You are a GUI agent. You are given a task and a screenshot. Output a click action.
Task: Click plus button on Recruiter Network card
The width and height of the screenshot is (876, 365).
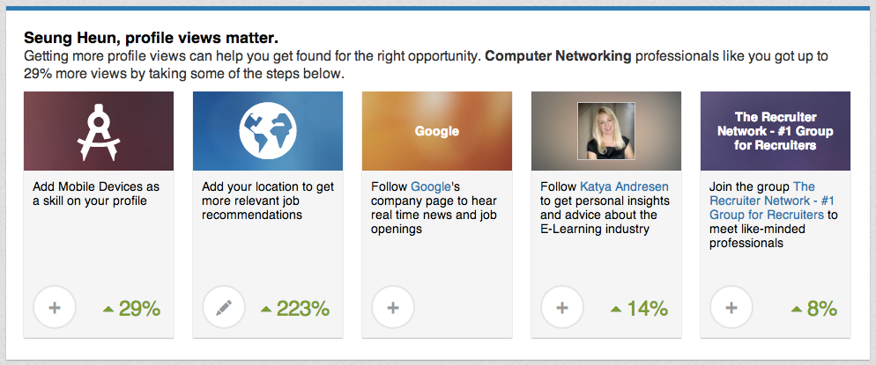click(731, 308)
